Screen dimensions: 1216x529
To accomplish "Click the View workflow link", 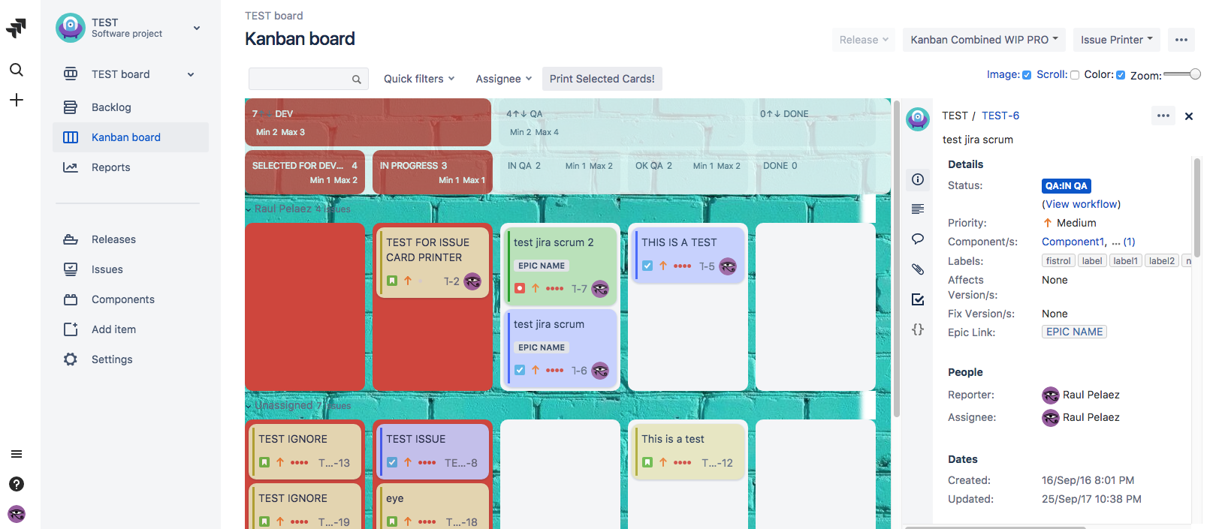I will tap(1081, 204).
